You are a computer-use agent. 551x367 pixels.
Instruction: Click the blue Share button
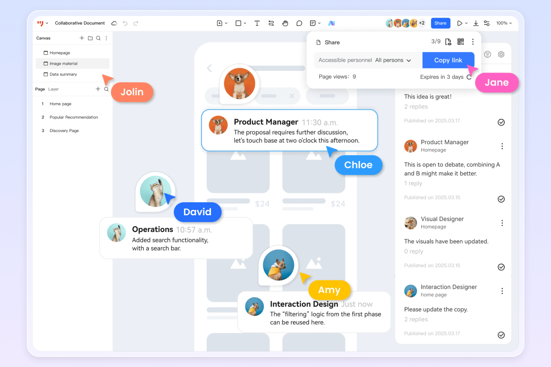pyautogui.click(x=440, y=23)
